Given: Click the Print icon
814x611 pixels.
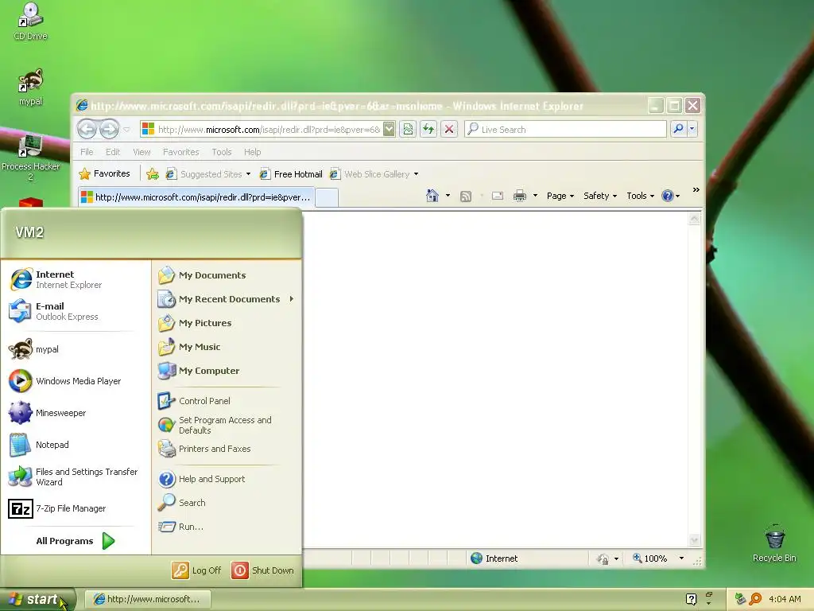Looking at the screenshot, I should point(520,196).
